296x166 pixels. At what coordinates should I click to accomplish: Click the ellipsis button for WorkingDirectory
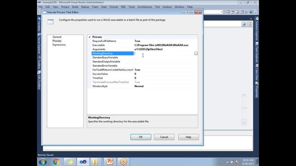pyautogui.click(x=196, y=53)
